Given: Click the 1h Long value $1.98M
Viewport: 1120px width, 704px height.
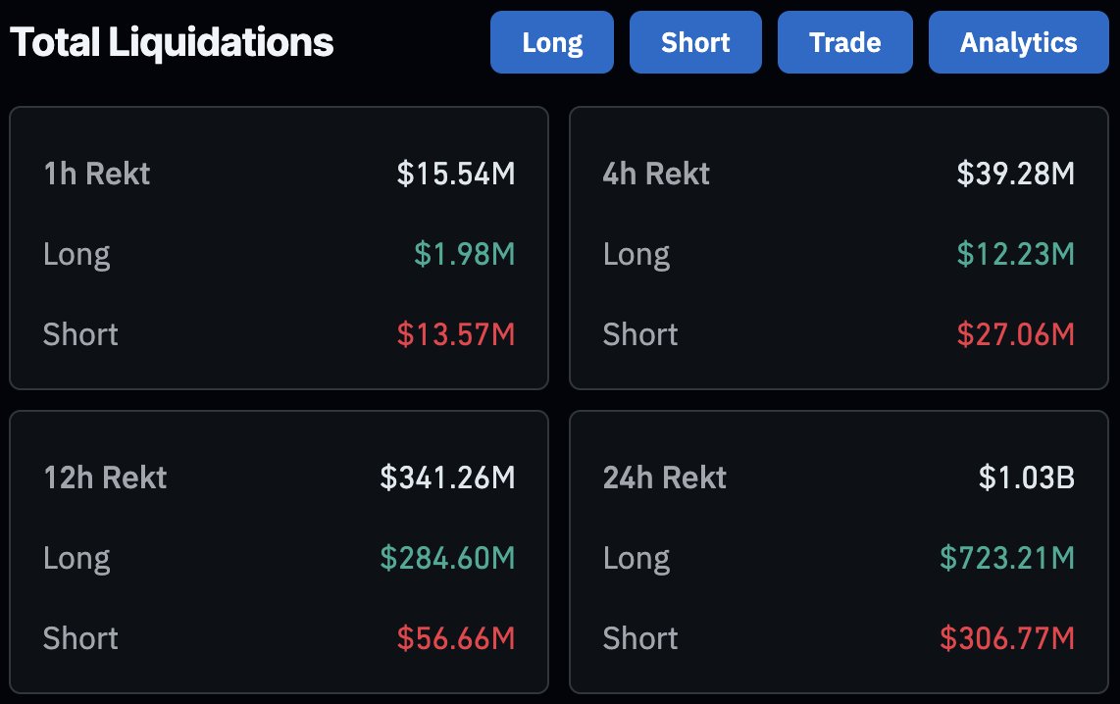Looking at the screenshot, I should point(464,254).
